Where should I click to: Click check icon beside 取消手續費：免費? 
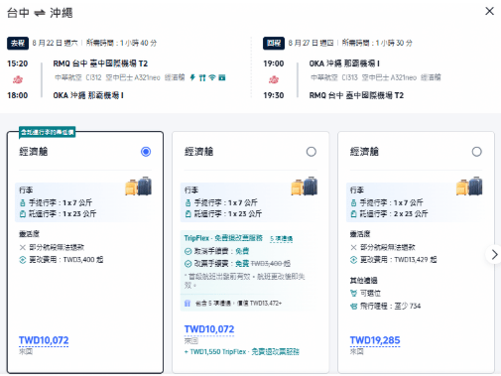pos(188,251)
